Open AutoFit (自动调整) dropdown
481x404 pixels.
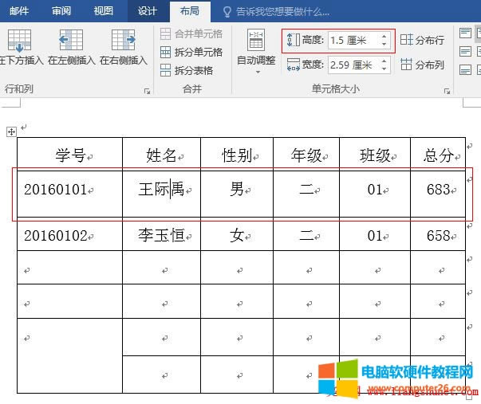(256, 52)
